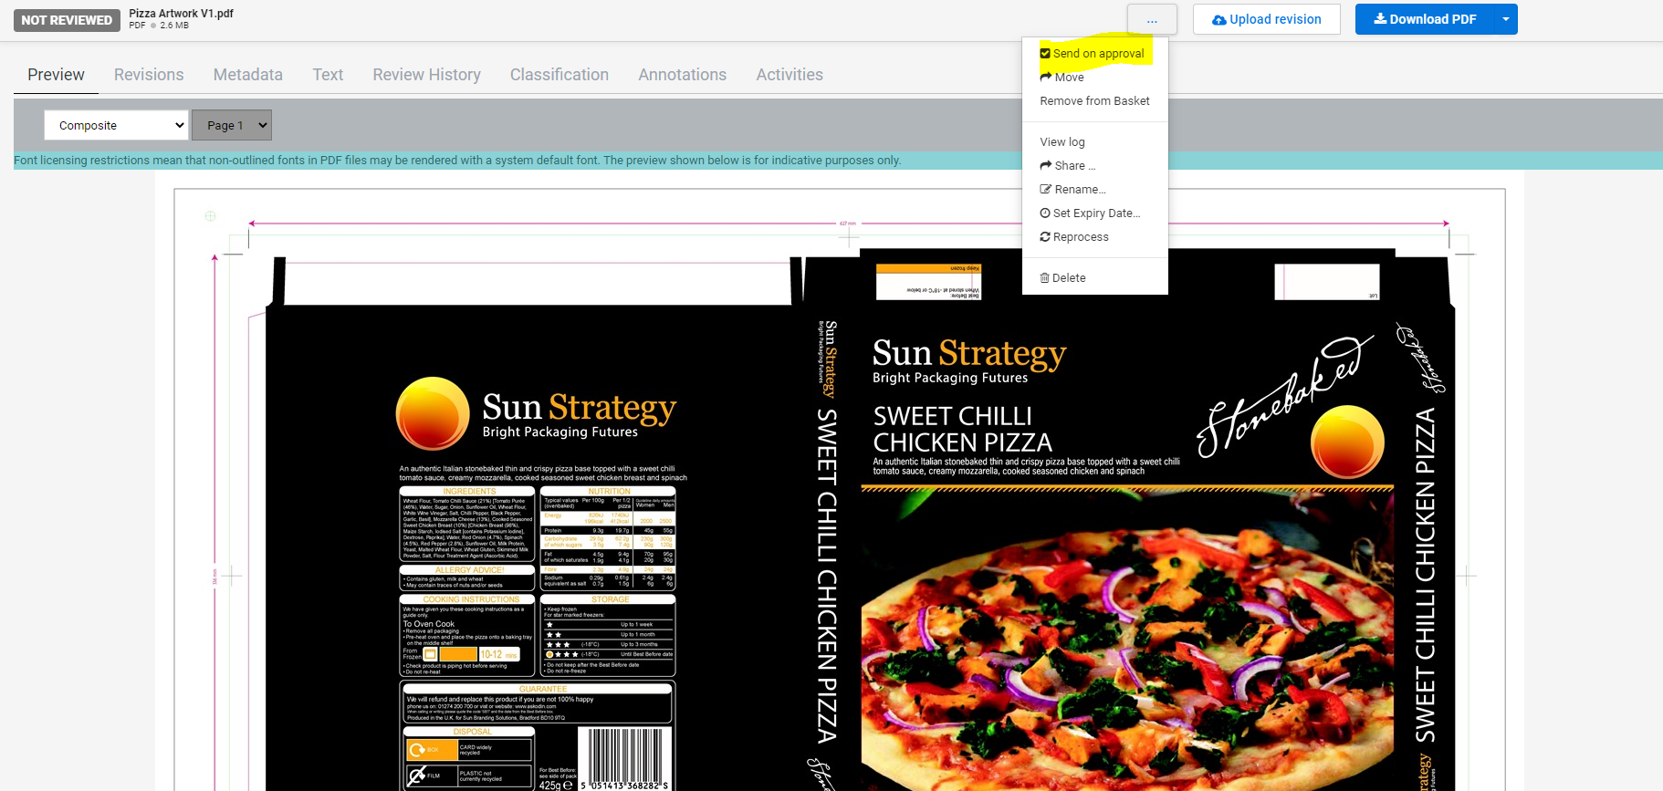
Task: Select the Preview tab
Action: (x=56, y=75)
